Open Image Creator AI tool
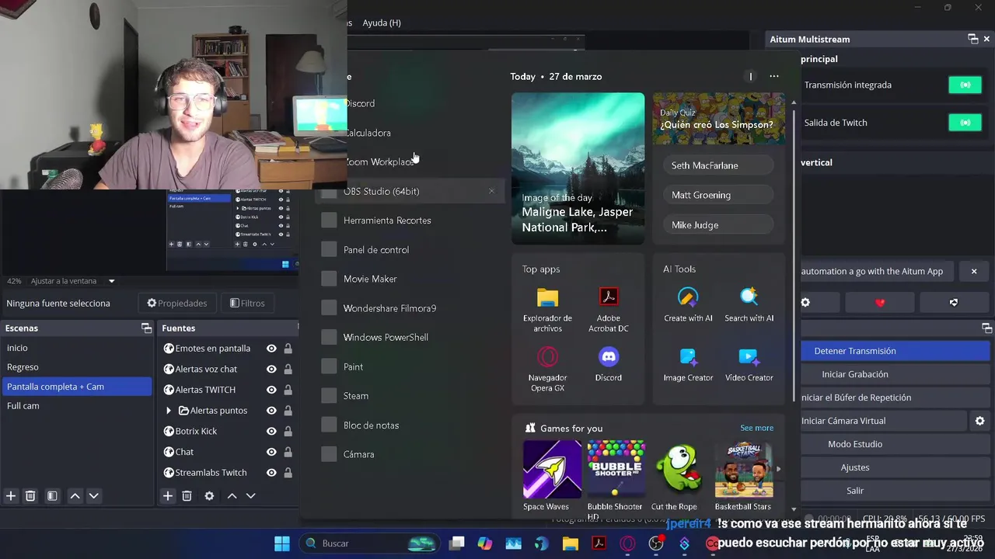The image size is (995, 559). tap(688, 364)
